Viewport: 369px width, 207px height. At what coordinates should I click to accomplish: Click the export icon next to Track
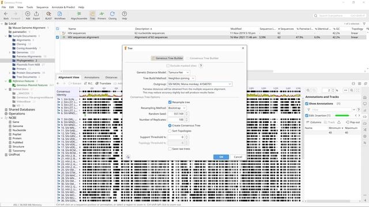pyautogui.click(x=339, y=122)
